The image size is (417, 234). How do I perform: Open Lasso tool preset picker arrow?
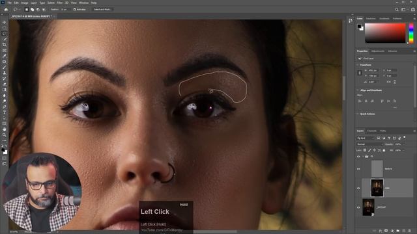click(19, 9)
